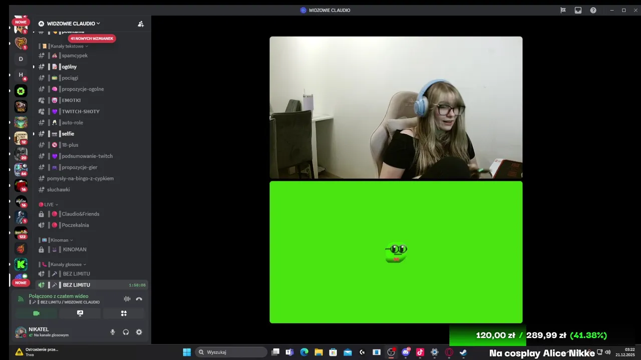
Task: Deafen with the headphones icon
Action: point(126,332)
